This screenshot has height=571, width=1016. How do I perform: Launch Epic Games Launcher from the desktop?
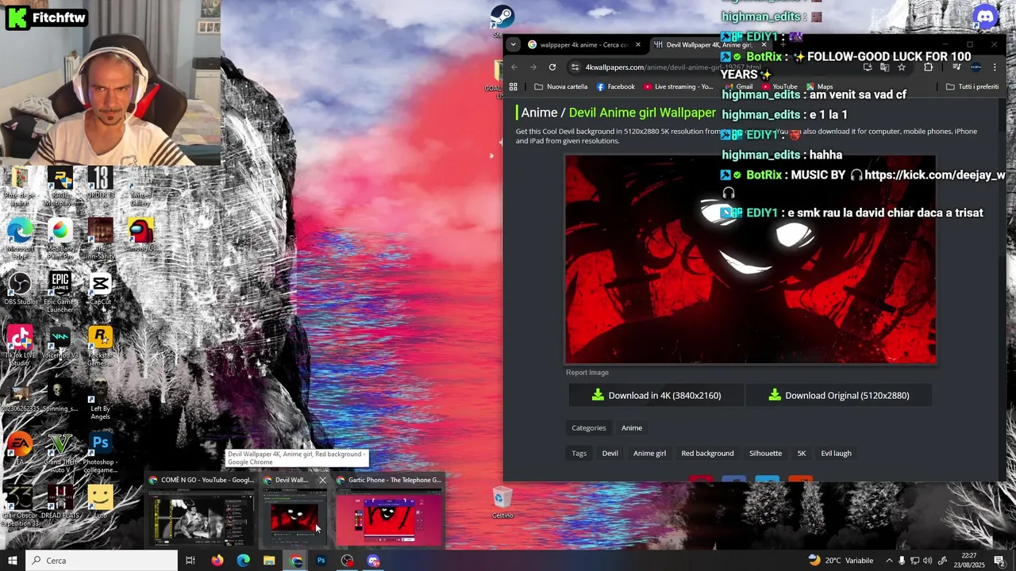(60, 292)
